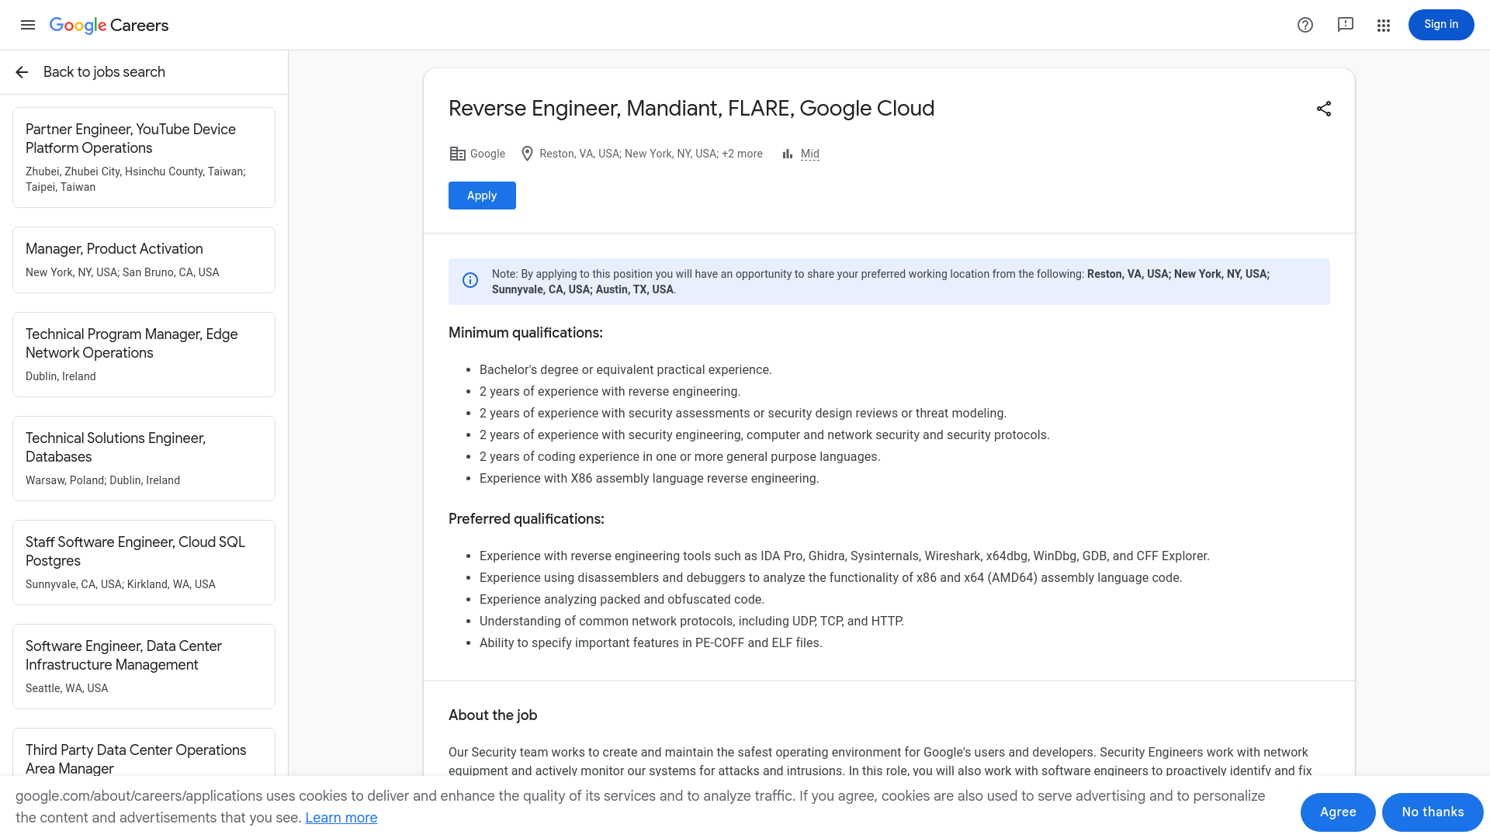
Task: Open the Mid experience level details
Action: pos(809,154)
